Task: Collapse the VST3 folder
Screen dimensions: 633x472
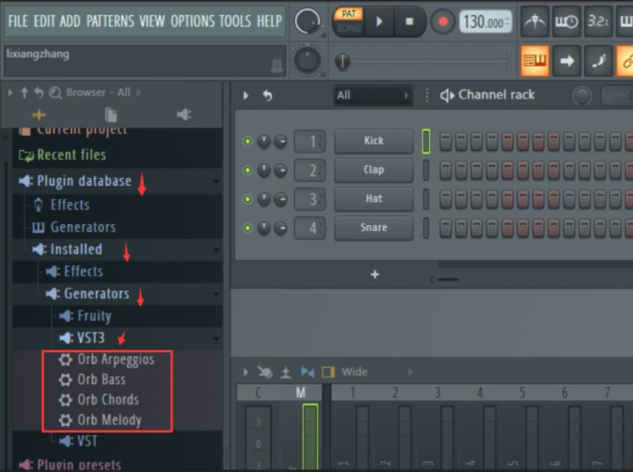Action: click(x=91, y=338)
